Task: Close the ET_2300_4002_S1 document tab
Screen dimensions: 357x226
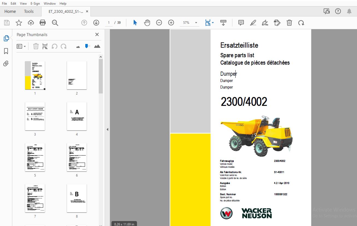Action: pos(87,11)
